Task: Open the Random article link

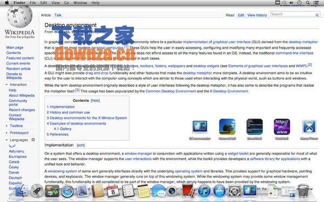Action: pos(18,68)
